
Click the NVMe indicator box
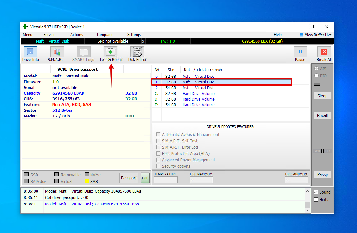(87, 175)
